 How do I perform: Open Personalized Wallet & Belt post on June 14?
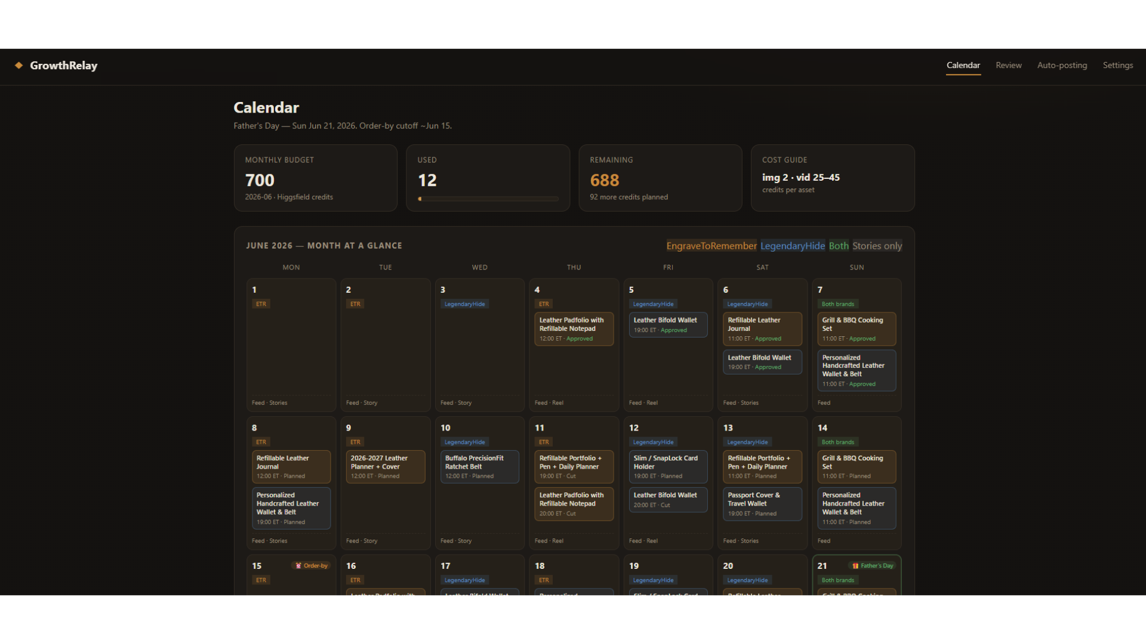pos(857,508)
